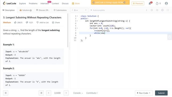
Task: Open the LeetCode home logo
Action: click(x=10, y=4)
